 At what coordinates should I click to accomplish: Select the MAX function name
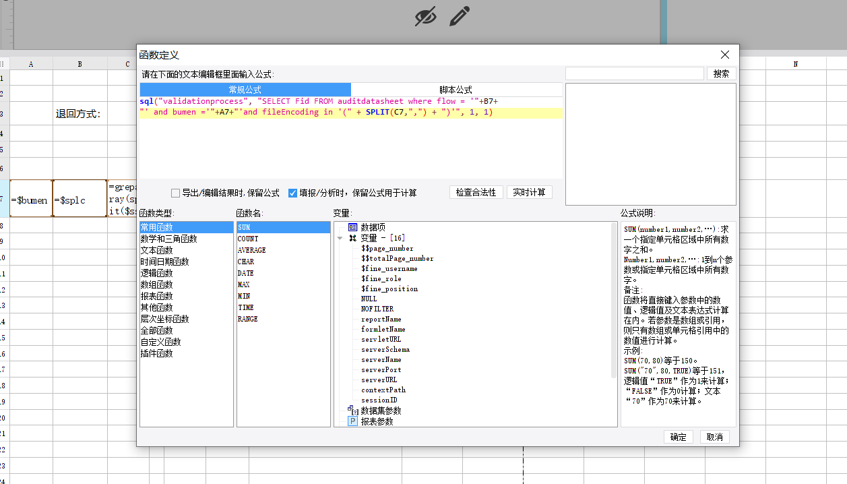tap(284, 285)
